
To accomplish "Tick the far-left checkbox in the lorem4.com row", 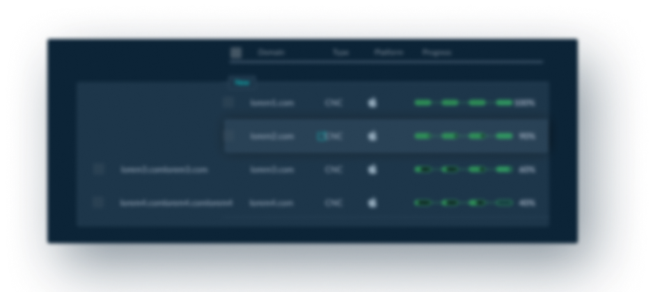I will coord(98,202).
